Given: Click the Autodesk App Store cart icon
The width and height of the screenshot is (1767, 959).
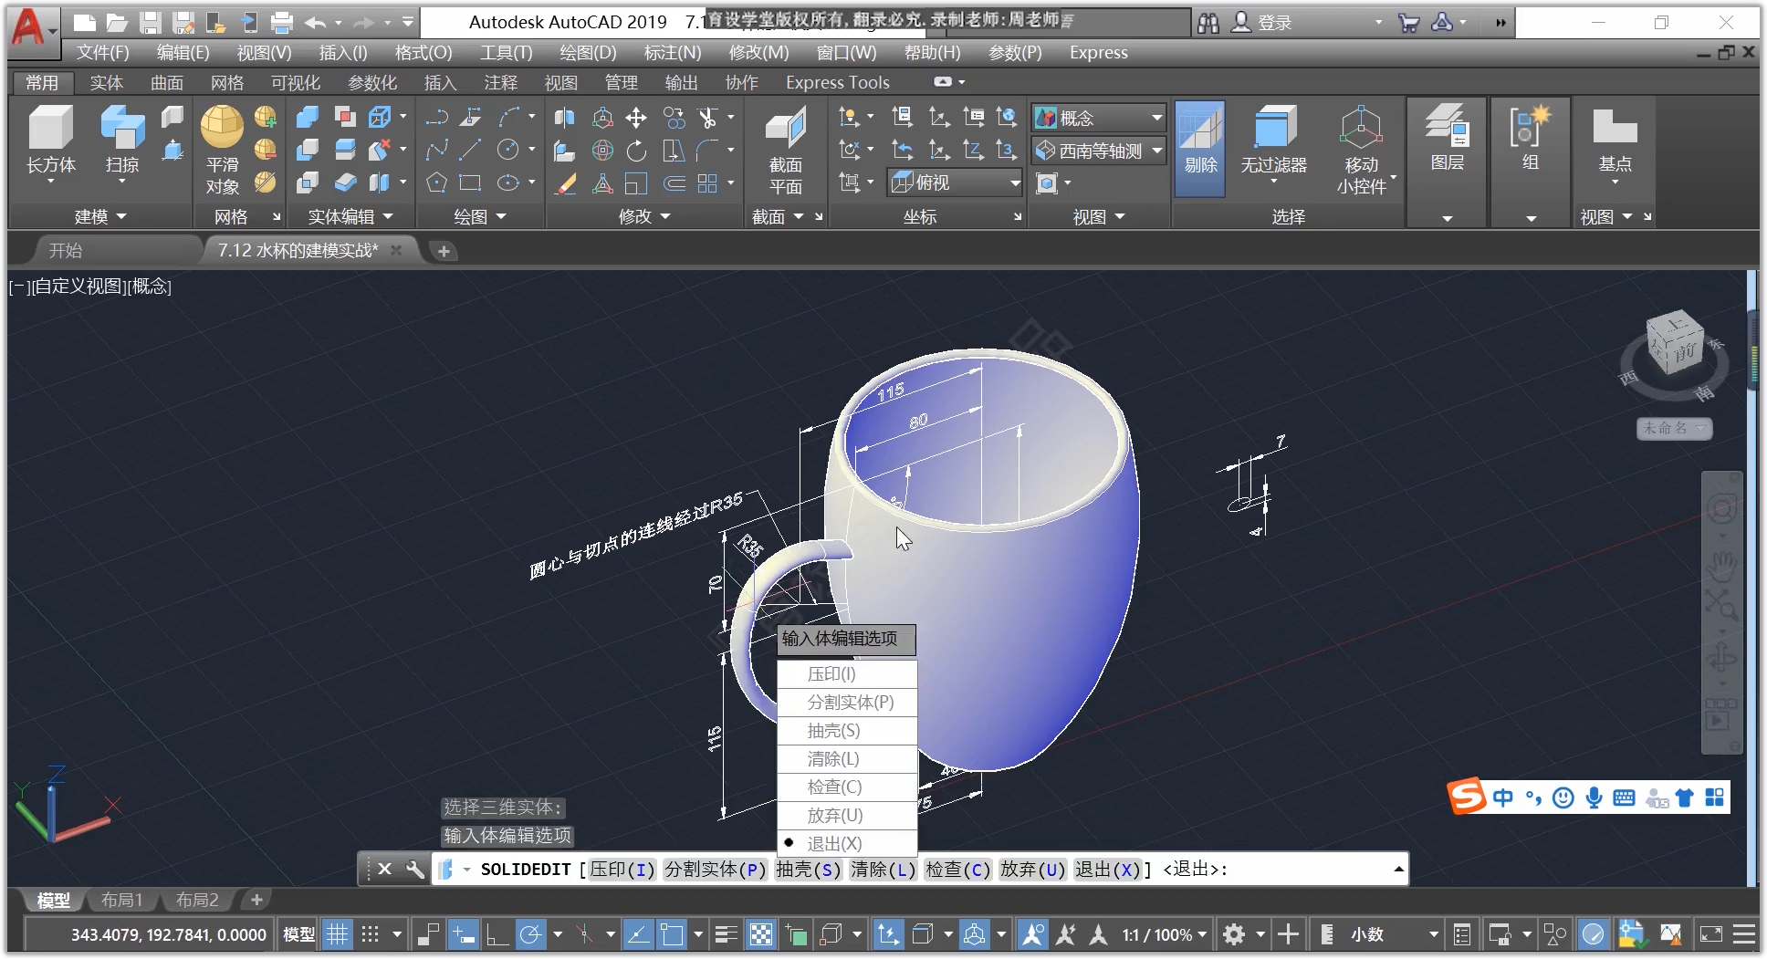Looking at the screenshot, I should coord(1408,23).
